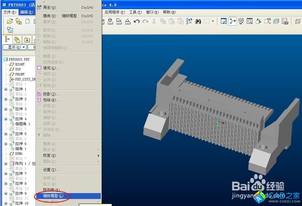Open the 工具 menu in menu bar
The width and height of the screenshot is (302, 206).
[133, 12]
